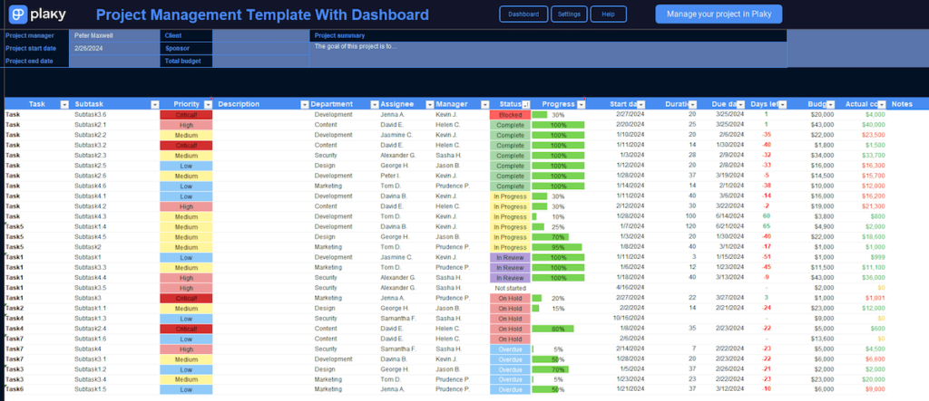Open the Task column filter arrow

(x=65, y=104)
